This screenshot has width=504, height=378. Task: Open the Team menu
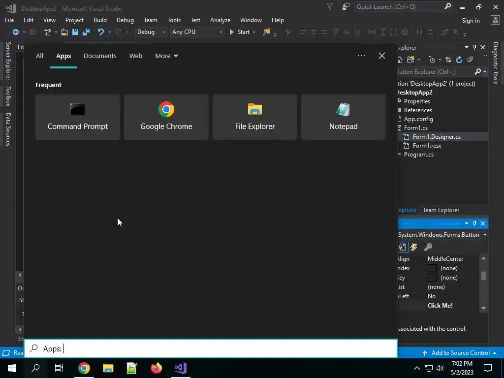click(x=151, y=20)
